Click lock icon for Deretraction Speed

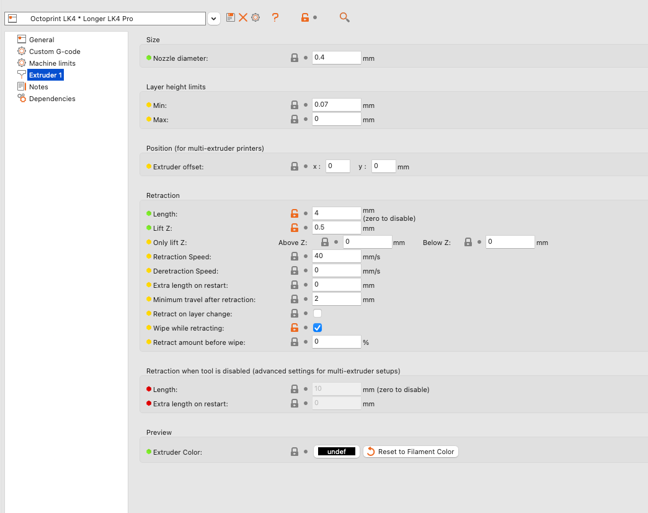295,270
